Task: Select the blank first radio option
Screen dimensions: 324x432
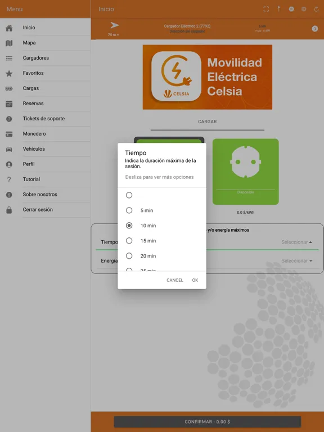Action: click(129, 195)
